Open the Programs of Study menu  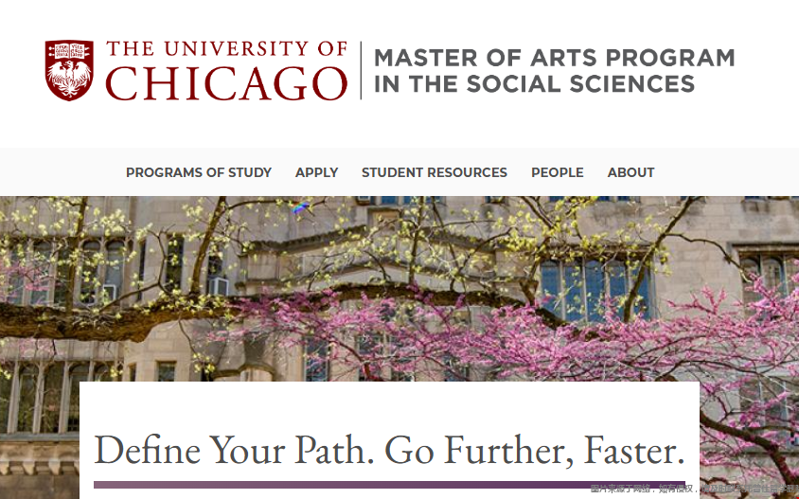[199, 172]
